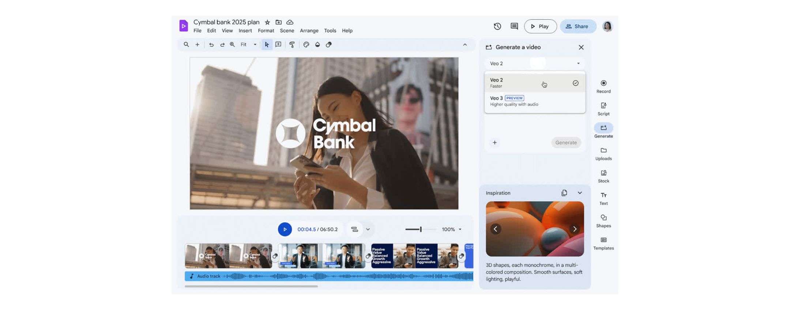Click the transition icon after the second scene
Screen dimensions: 790x310
tap(368, 256)
